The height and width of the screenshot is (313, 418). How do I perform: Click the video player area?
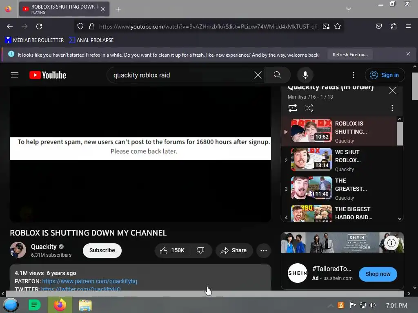140,154
